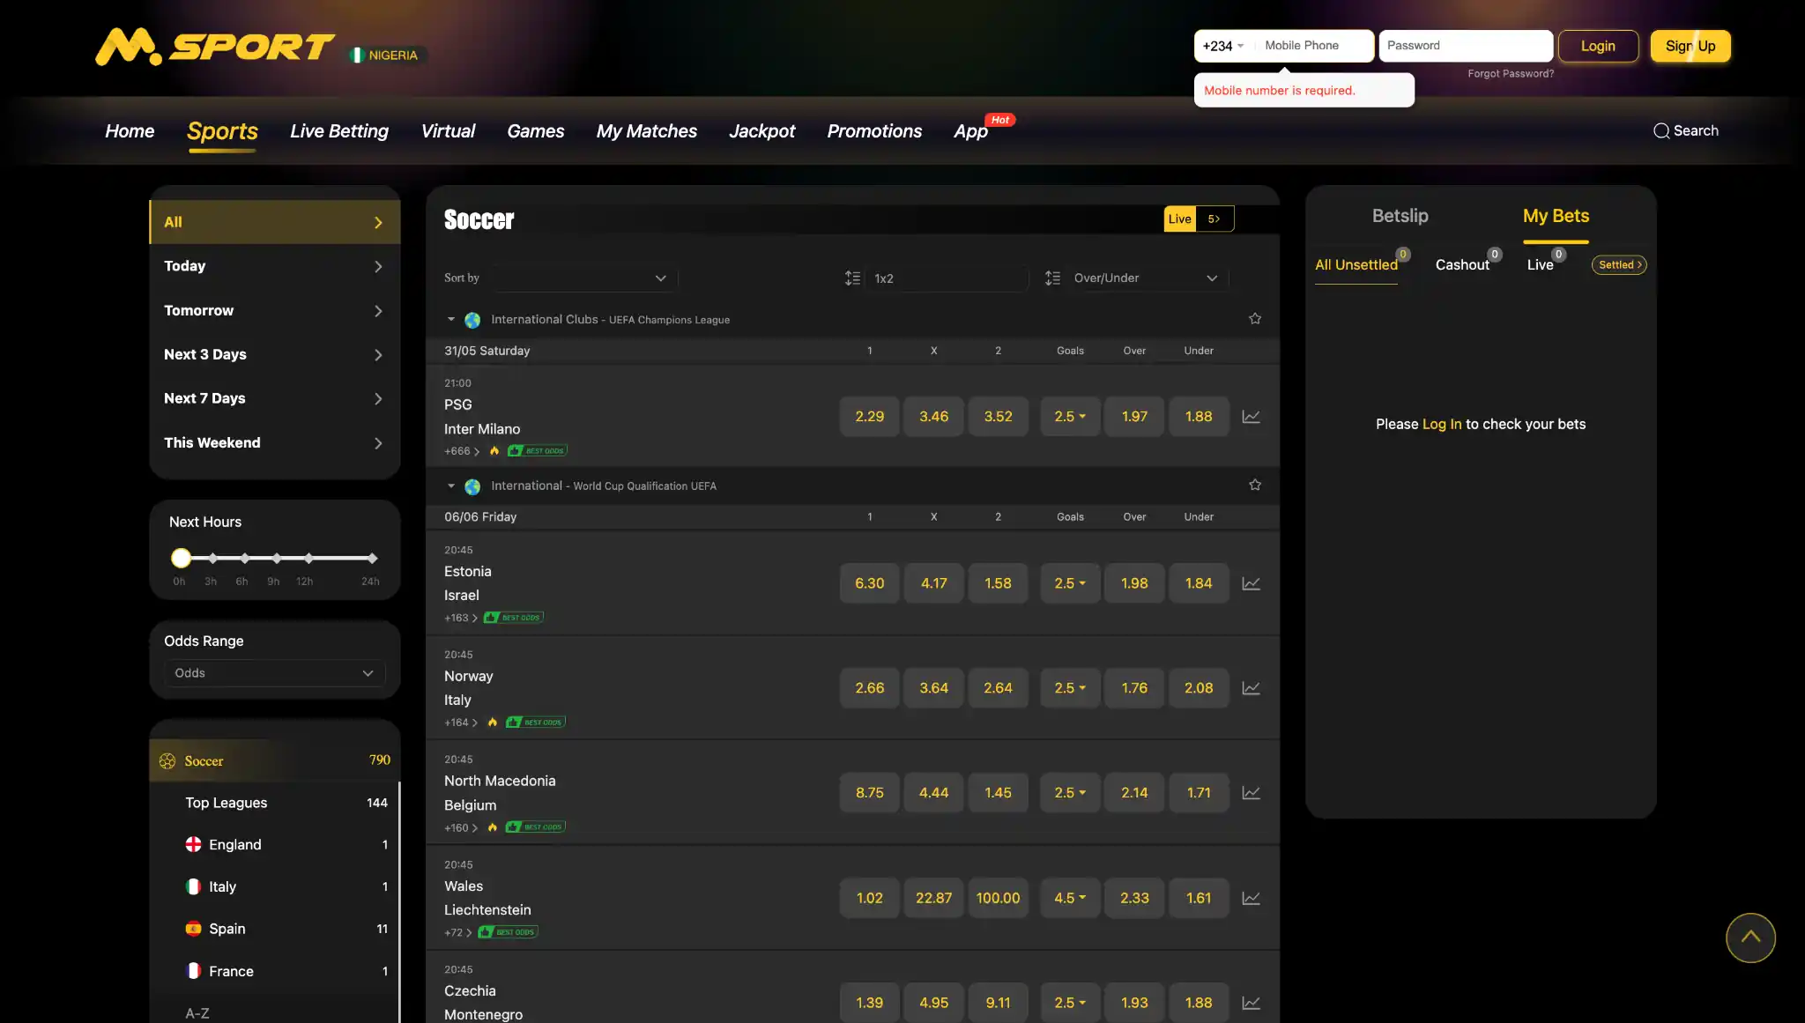Change goals line 4.5 for Wales match

(1070, 898)
